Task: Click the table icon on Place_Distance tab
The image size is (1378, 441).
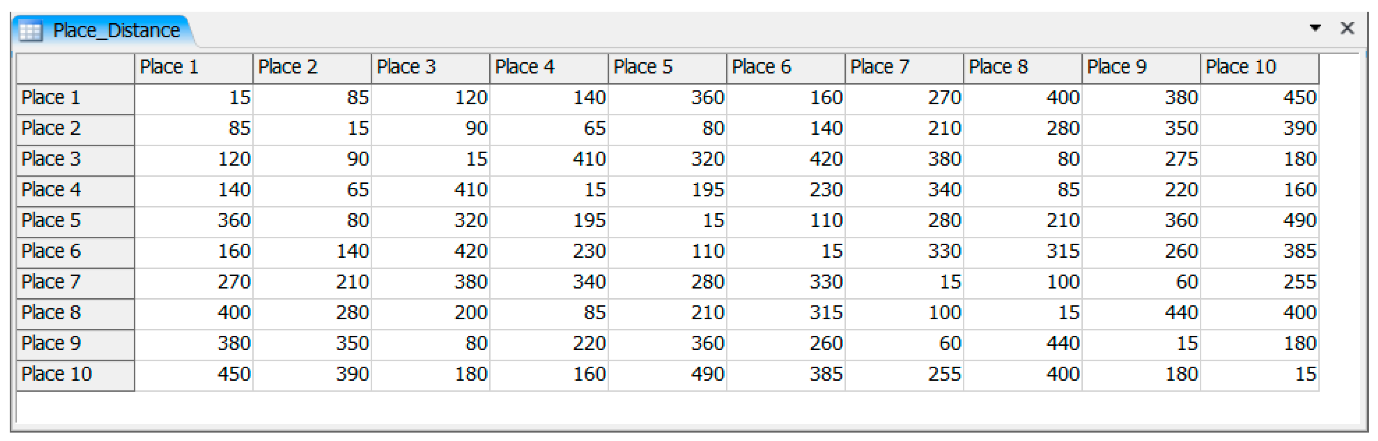Action: (x=30, y=31)
